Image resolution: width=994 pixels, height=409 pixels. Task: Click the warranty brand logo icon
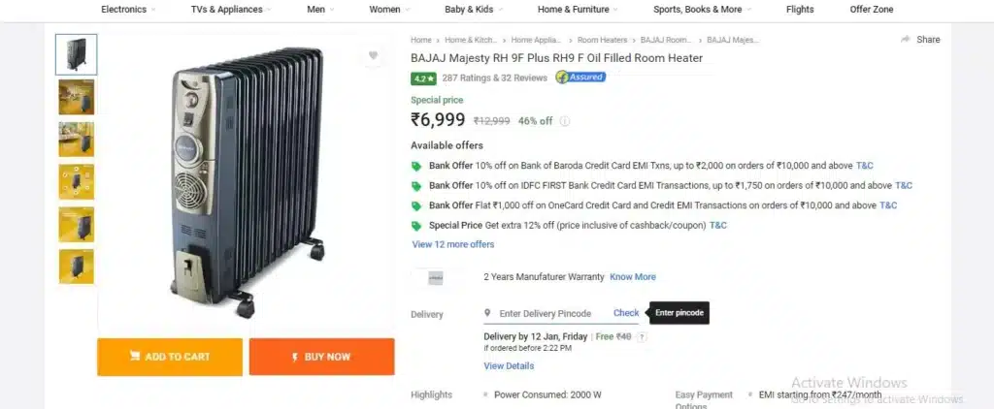pos(436,277)
